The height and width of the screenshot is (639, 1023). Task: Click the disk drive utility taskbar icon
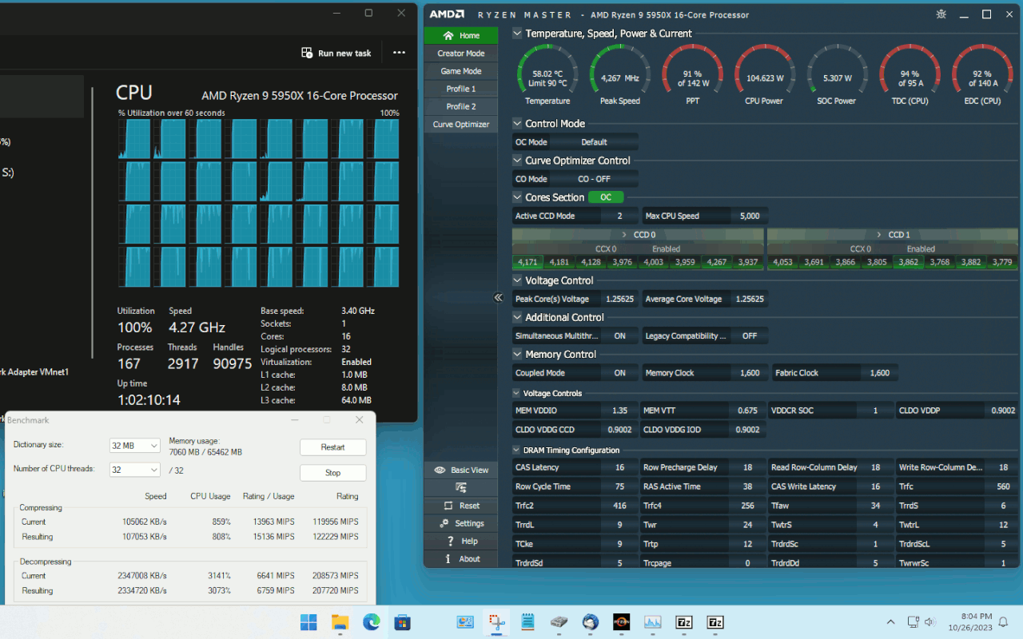(x=559, y=622)
